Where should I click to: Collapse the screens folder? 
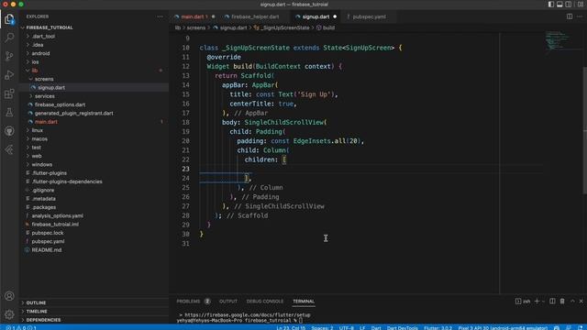tap(94, 79)
